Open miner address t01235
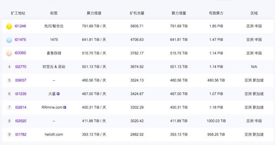 tap(21, 94)
